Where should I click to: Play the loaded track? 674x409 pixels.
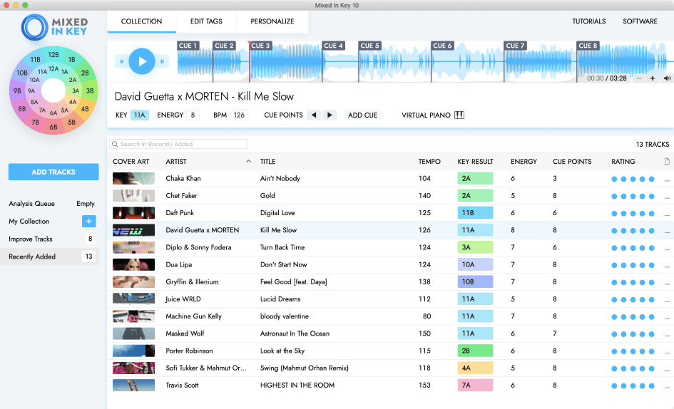(x=142, y=61)
